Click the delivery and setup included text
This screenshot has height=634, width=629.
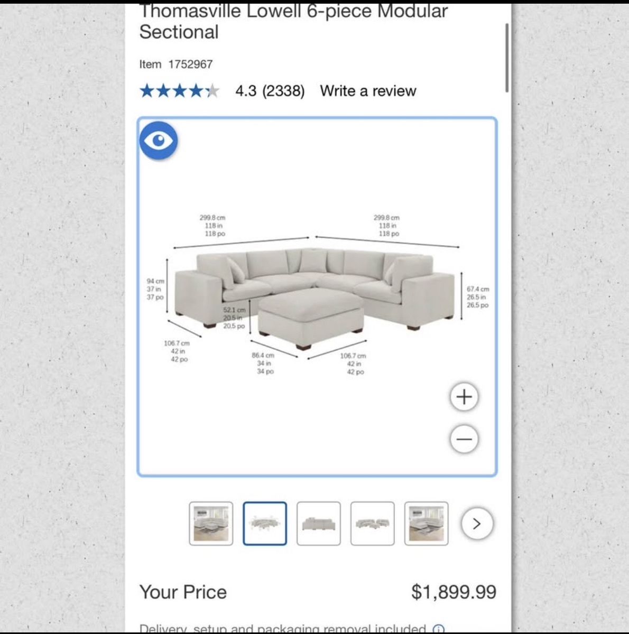coord(282,629)
